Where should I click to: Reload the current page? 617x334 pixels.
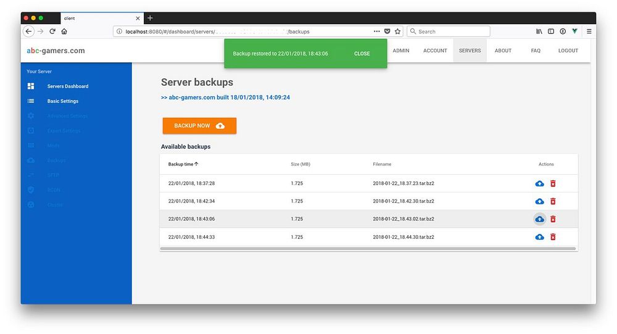pyautogui.click(x=52, y=31)
